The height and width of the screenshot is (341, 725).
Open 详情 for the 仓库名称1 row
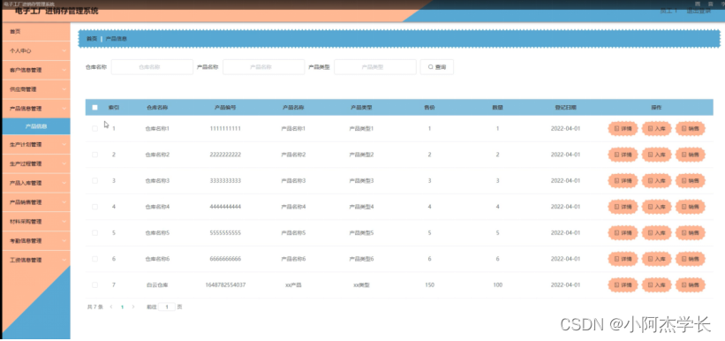(623, 129)
